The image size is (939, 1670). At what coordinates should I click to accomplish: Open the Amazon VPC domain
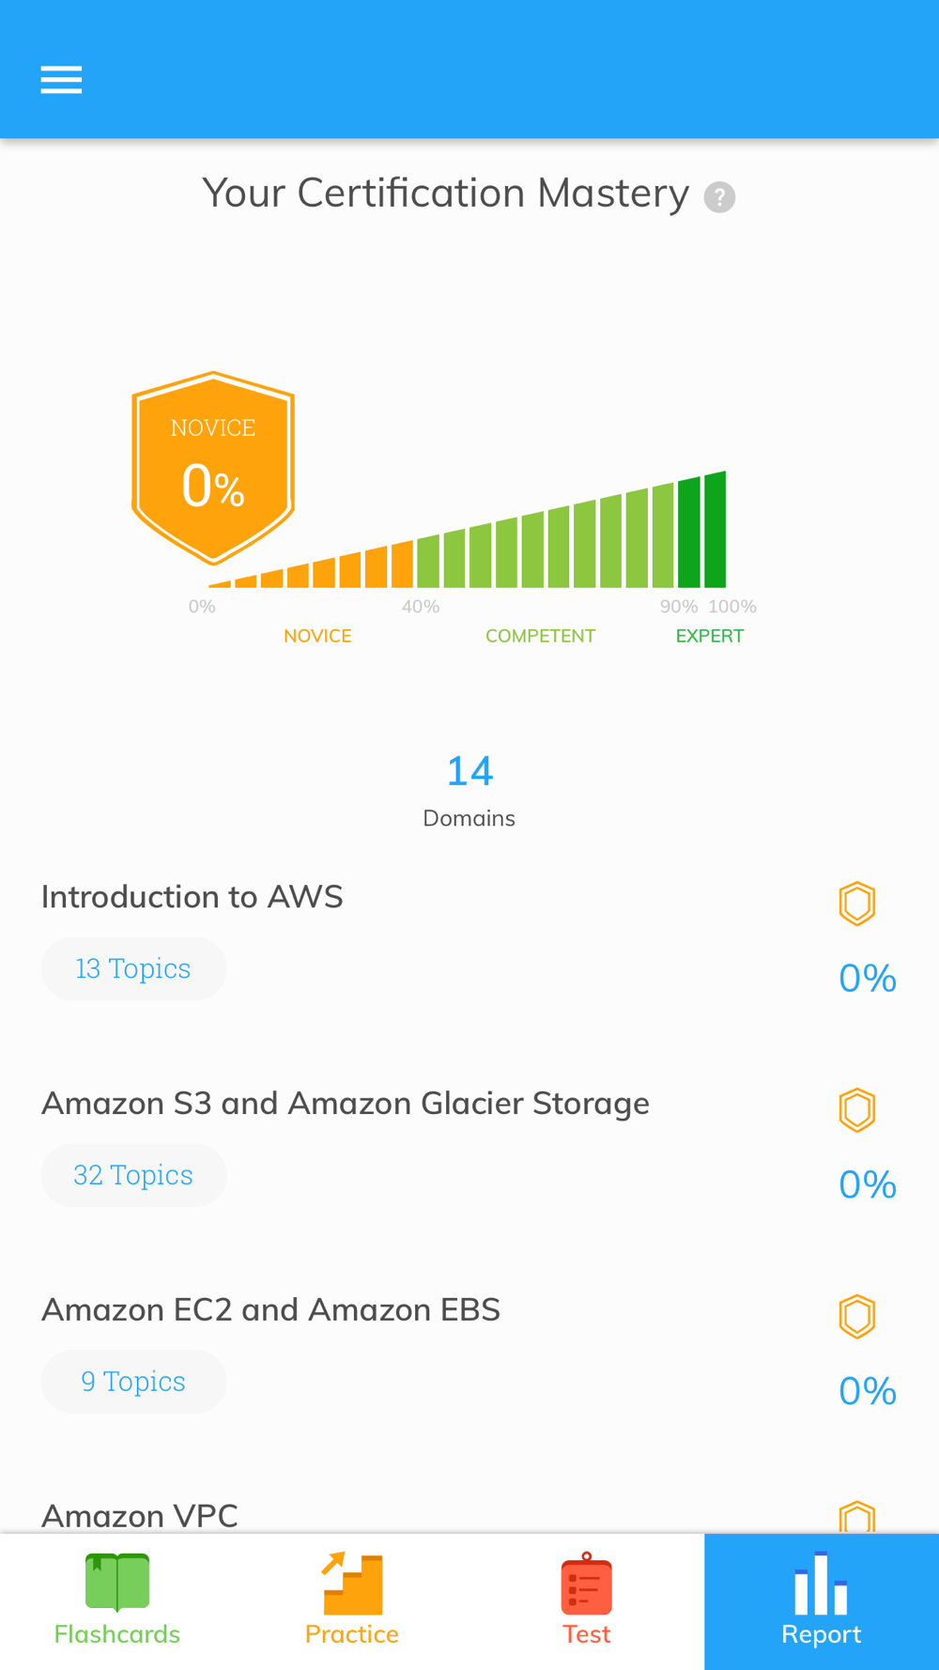point(140,1515)
